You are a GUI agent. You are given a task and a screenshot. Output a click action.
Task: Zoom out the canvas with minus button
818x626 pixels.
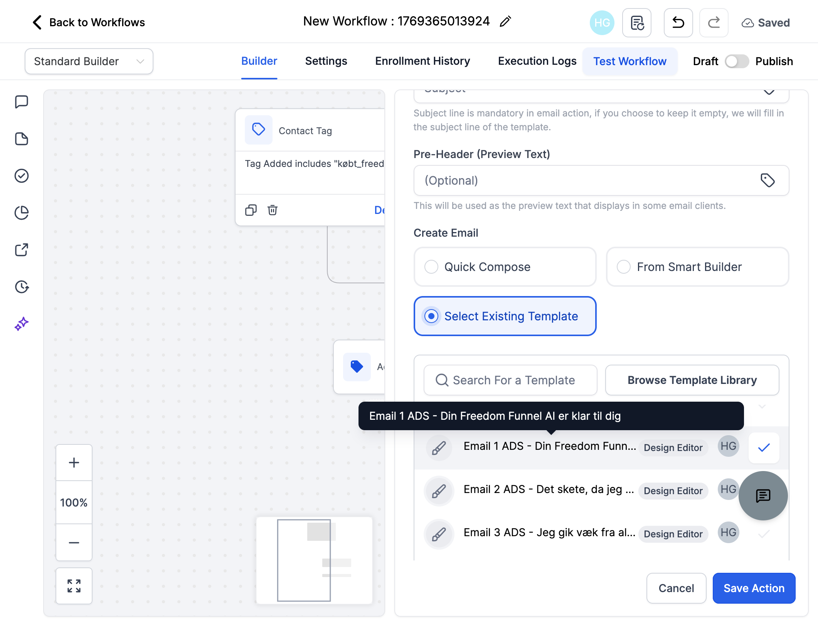click(x=74, y=542)
